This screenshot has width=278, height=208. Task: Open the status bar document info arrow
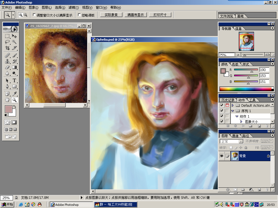[x=81, y=197]
